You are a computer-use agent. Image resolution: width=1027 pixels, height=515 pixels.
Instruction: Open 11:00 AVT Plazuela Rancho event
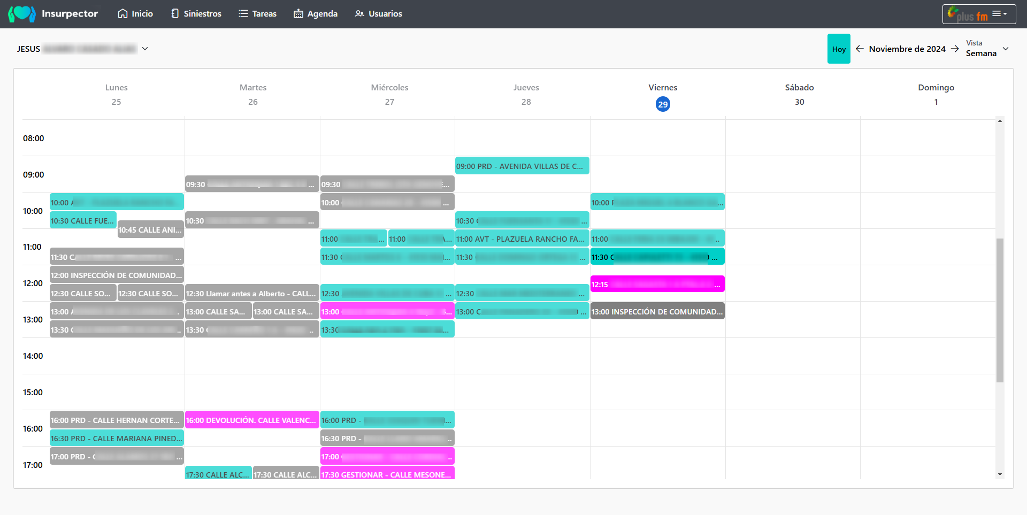522,239
